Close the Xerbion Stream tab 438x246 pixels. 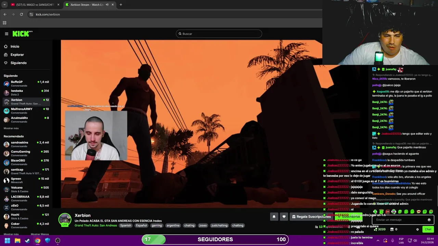click(x=113, y=5)
